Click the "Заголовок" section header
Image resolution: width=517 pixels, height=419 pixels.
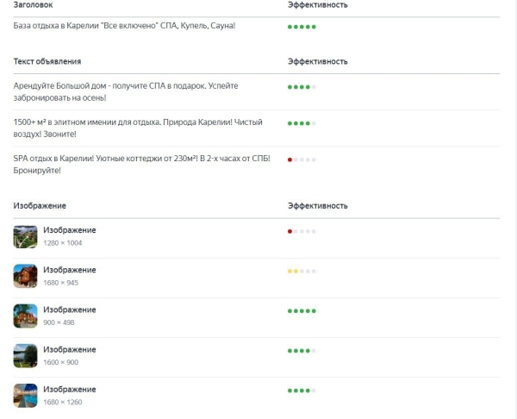point(33,5)
